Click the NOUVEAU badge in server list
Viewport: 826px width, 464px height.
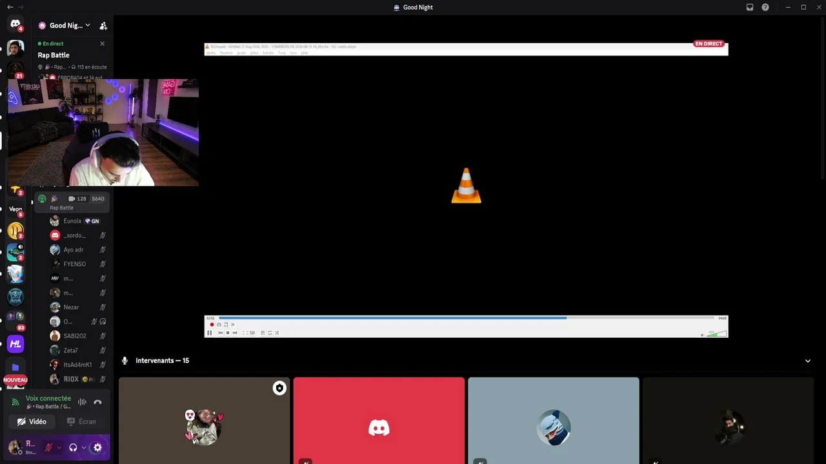[x=15, y=380]
